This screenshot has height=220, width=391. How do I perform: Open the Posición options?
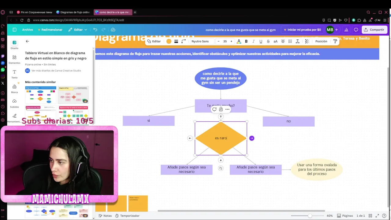click(x=321, y=41)
